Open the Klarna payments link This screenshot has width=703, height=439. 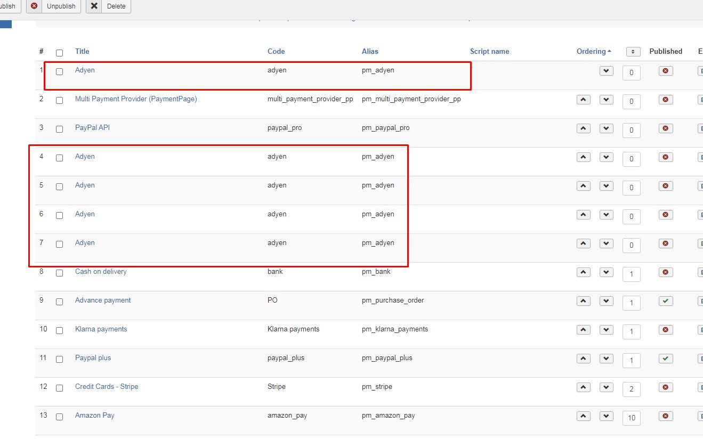pos(101,329)
